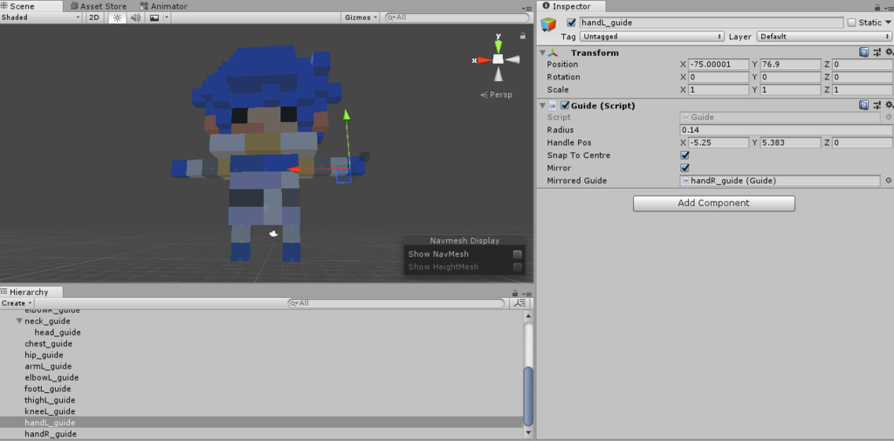Toggle scene lighting sun icon

tap(117, 17)
